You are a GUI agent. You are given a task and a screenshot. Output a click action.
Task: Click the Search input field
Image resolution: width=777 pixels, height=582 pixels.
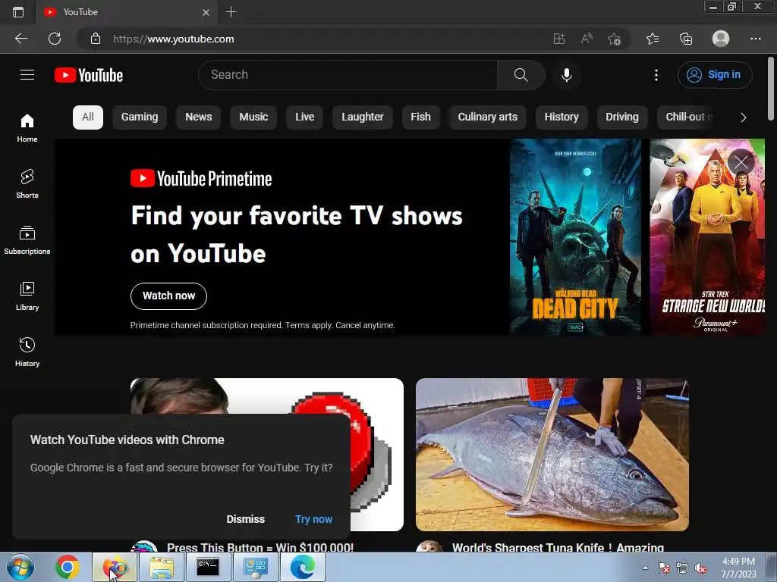[348, 75]
